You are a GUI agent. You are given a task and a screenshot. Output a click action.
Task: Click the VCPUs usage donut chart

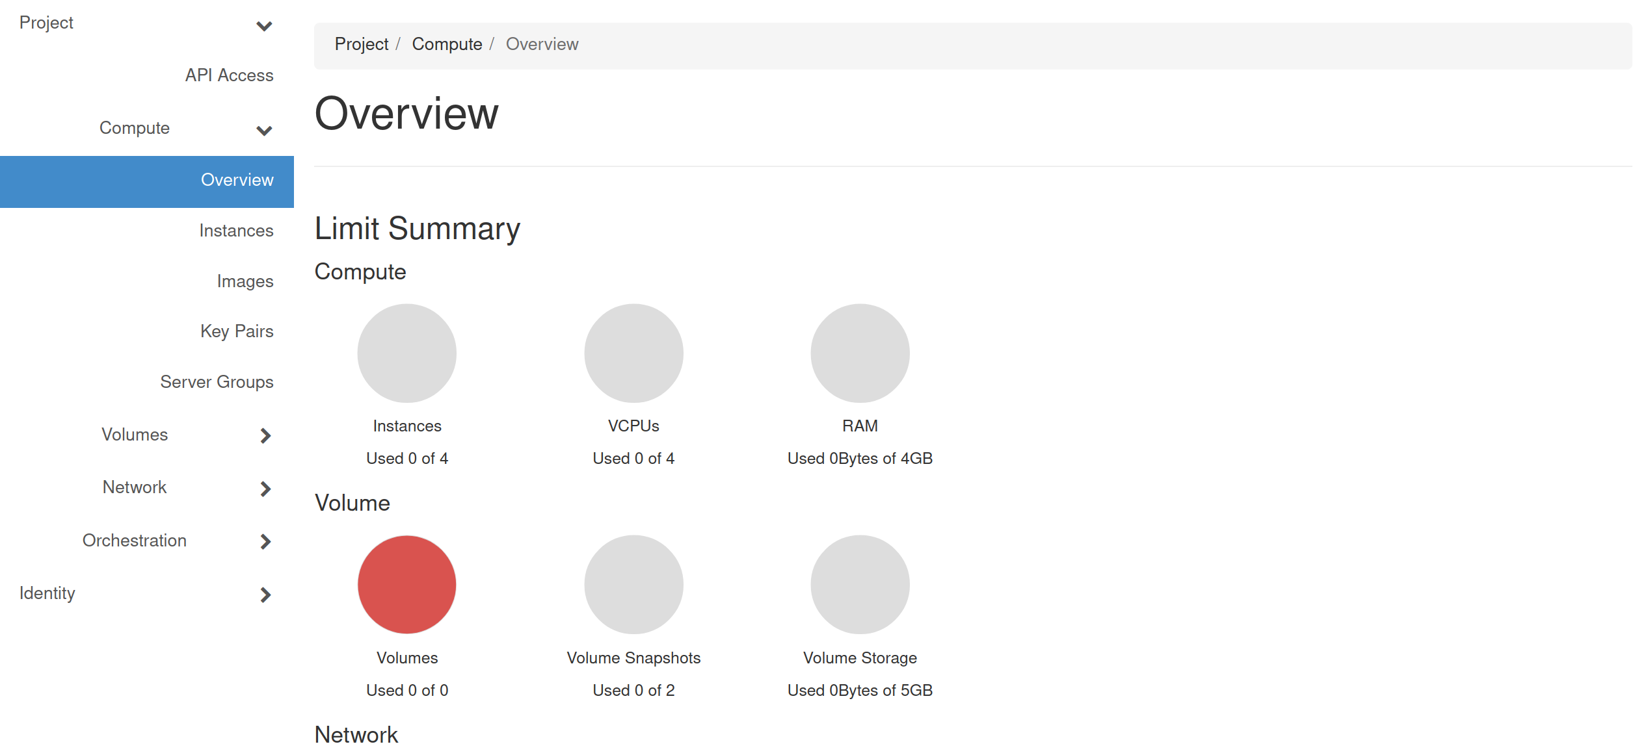click(633, 353)
